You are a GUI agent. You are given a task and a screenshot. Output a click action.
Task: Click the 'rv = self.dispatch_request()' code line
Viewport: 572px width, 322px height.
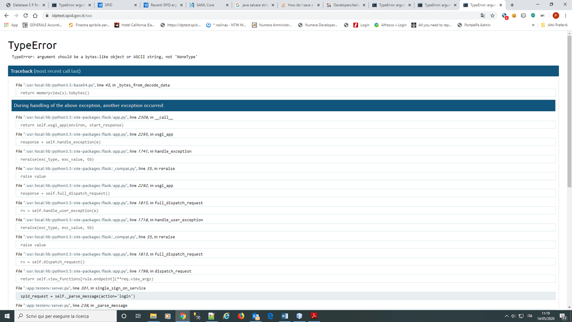(285, 262)
